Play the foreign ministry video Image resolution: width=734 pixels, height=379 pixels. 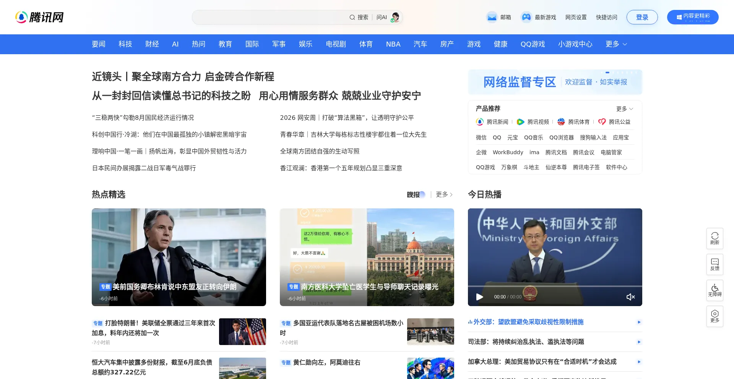point(479,297)
